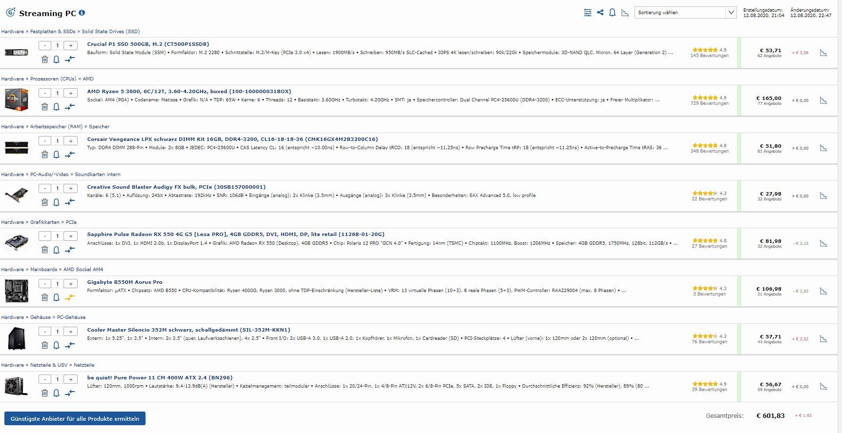Show price chart for Gigabyte B550M Aorus Pro
The width and height of the screenshot is (842, 433).
click(x=823, y=291)
